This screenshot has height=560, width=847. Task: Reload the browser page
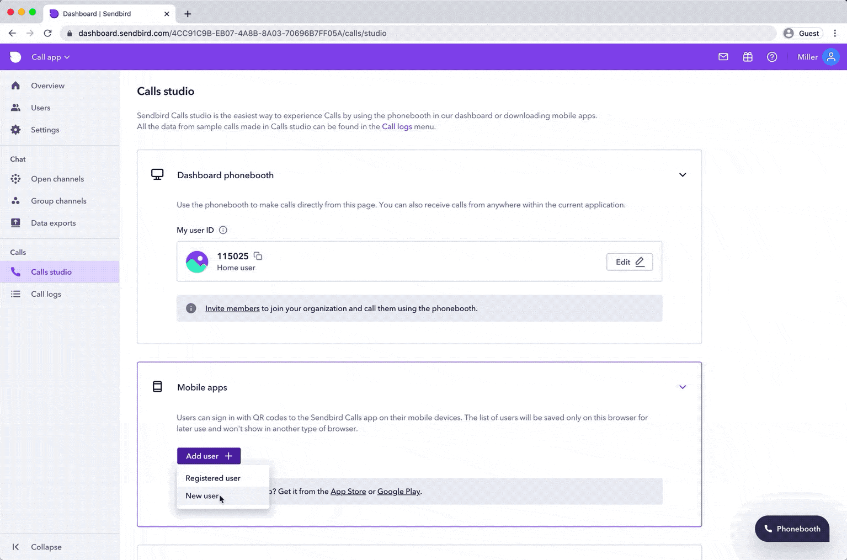48,33
